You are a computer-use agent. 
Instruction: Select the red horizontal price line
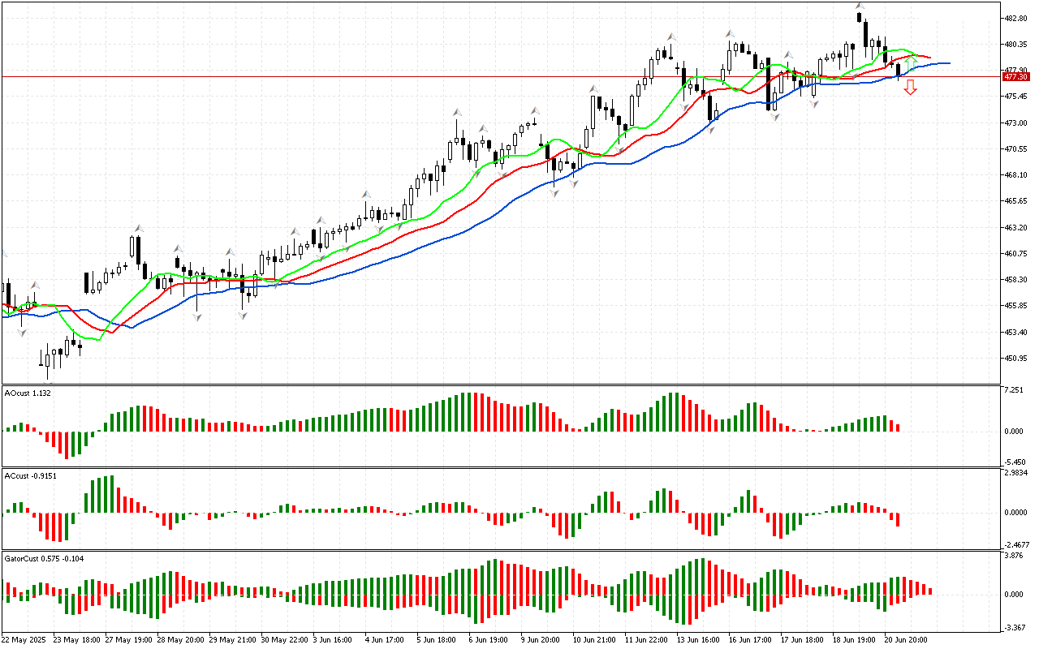tap(487, 77)
